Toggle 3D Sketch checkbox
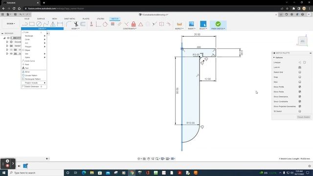Screen dimensions: 313x176 [300, 111]
